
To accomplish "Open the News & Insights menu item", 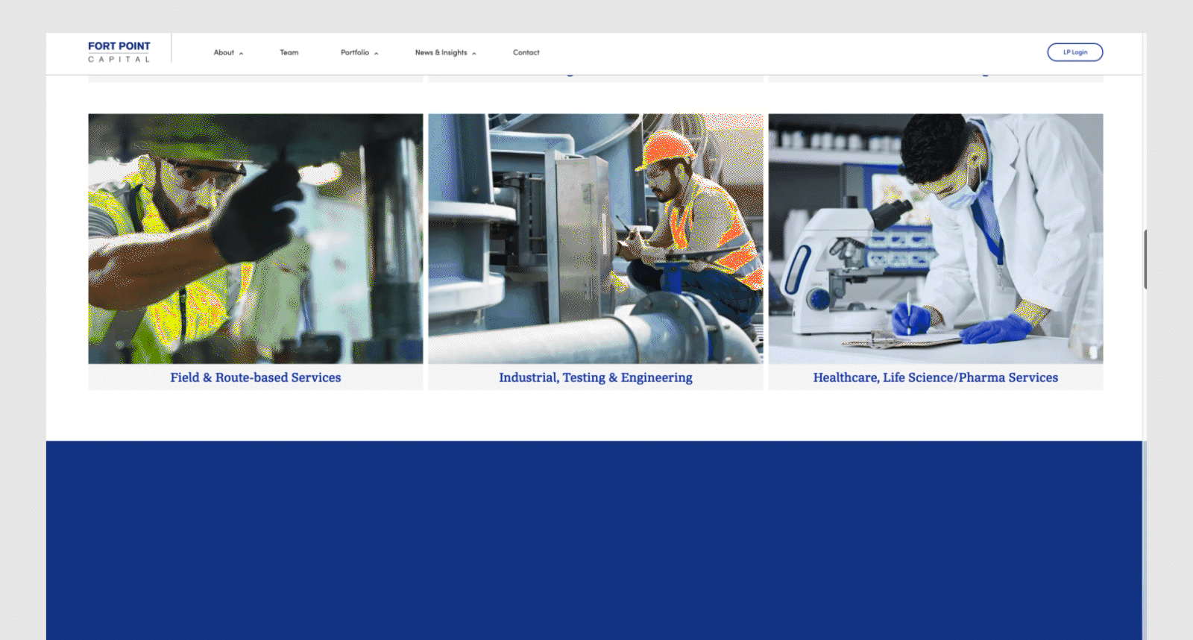I will pyautogui.click(x=441, y=52).
